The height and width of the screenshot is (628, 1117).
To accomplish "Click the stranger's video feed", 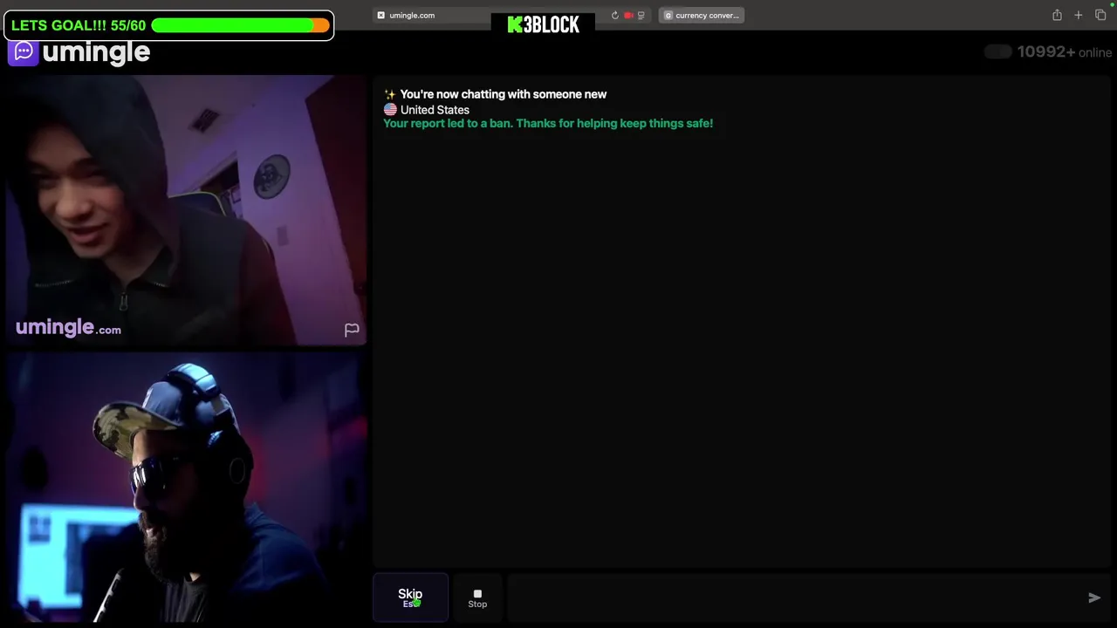I will pyautogui.click(x=186, y=210).
